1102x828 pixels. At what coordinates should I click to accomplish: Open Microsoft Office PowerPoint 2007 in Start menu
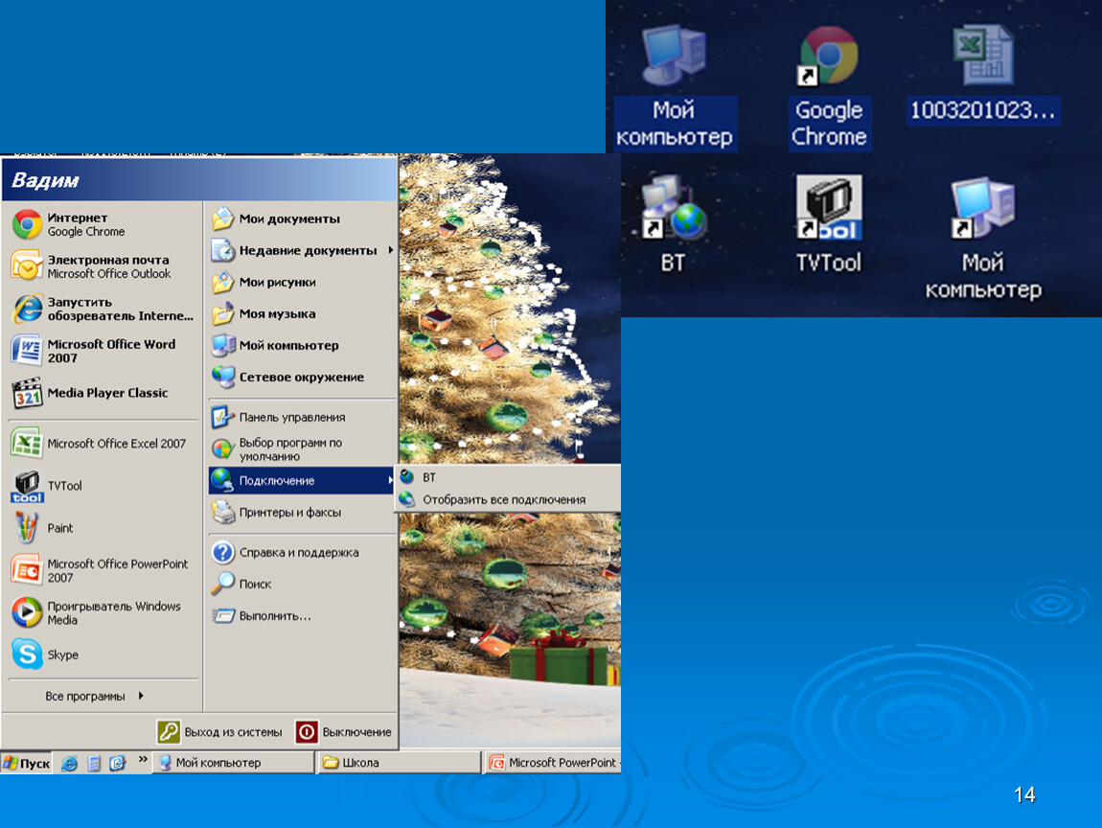pyautogui.click(x=103, y=570)
